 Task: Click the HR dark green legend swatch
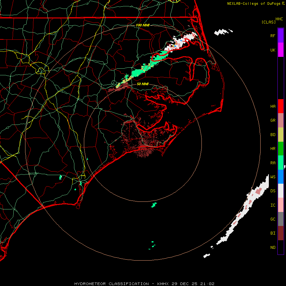click(x=281, y=148)
